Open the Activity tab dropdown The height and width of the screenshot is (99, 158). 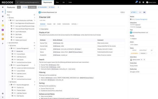pyautogui.click(x=75, y=24)
